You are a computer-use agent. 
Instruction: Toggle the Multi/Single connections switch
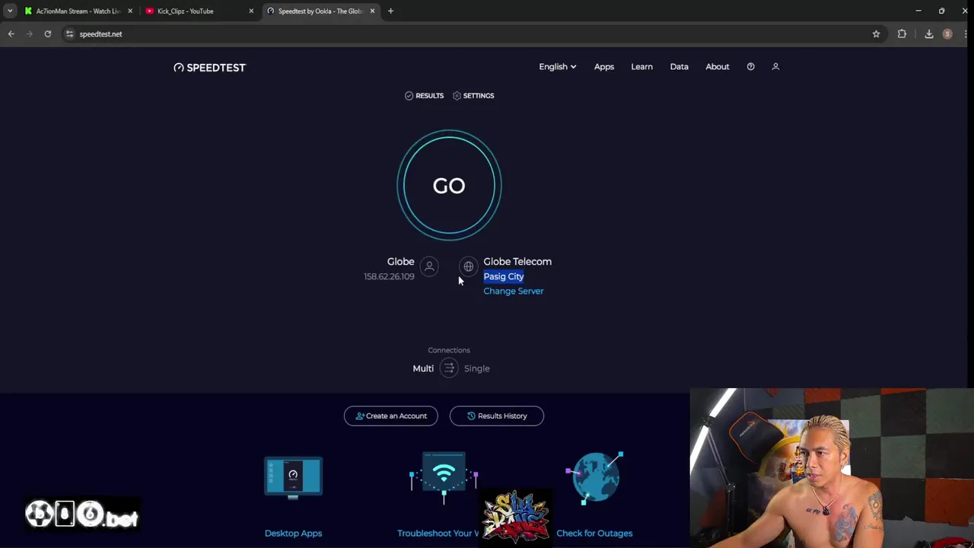coord(449,368)
